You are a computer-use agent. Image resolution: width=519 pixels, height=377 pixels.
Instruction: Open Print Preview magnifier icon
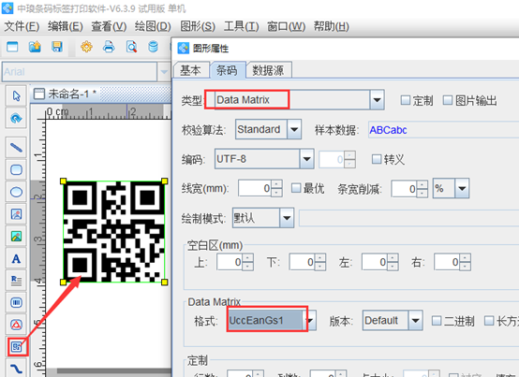click(131, 47)
